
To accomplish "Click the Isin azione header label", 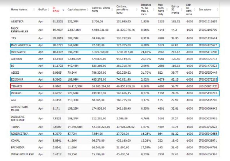I will click(205, 9).
